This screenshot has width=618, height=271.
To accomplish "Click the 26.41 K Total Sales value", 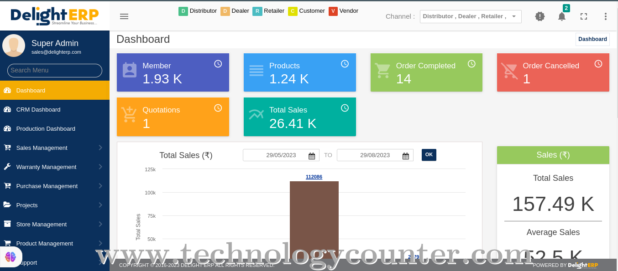I will tap(293, 123).
